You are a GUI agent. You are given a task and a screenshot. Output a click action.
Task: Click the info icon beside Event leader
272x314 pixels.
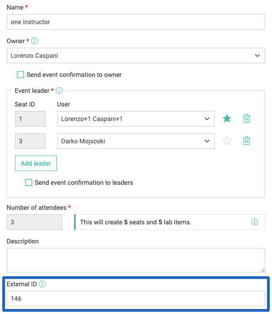(59, 91)
